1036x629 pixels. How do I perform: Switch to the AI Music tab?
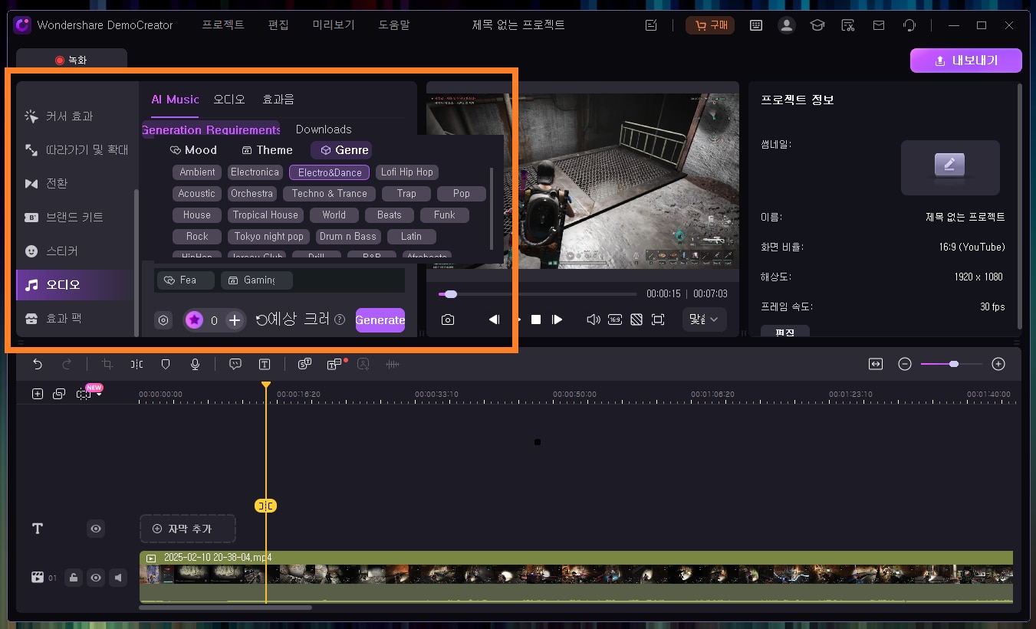point(175,99)
